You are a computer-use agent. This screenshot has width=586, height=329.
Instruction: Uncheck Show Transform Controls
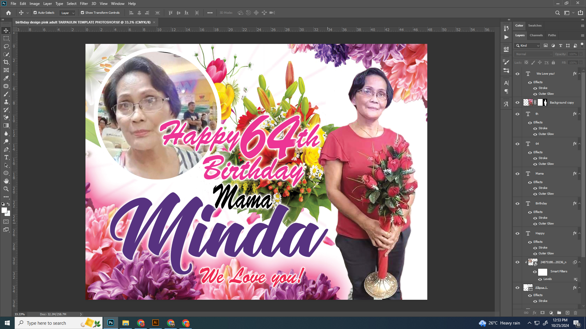(82, 13)
